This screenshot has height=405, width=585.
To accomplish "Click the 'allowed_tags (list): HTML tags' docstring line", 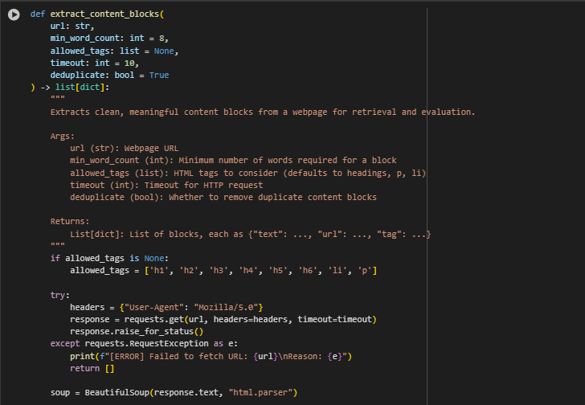I will tap(247, 173).
